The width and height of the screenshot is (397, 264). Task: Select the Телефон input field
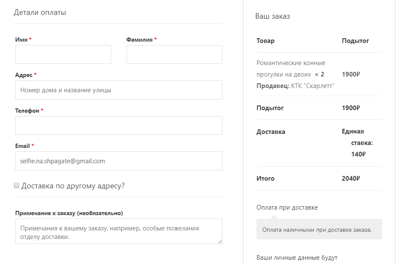point(119,125)
